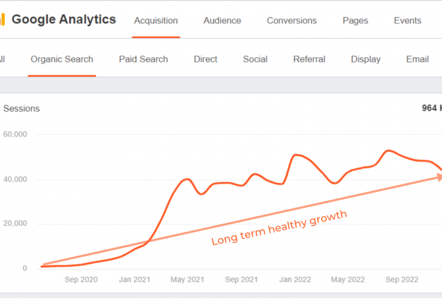442x303 pixels.
Task: Switch to the Paid Search channel
Action: pyautogui.click(x=143, y=59)
